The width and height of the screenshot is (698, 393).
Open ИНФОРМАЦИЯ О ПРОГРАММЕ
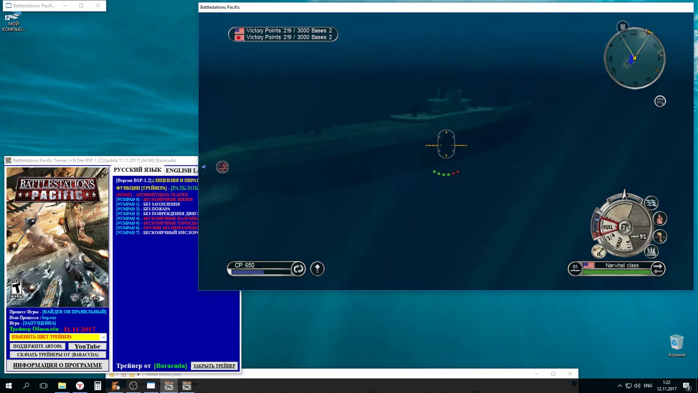(x=58, y=365)
